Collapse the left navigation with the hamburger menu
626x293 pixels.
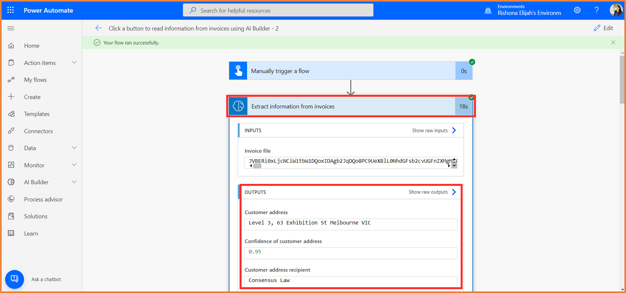tap(11, 28)
